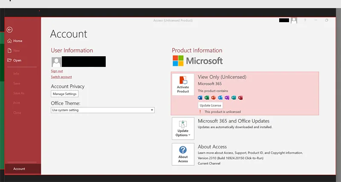Select Open in the sidebar
Viewport: 341px width, 182px height.
click(17, 60)
